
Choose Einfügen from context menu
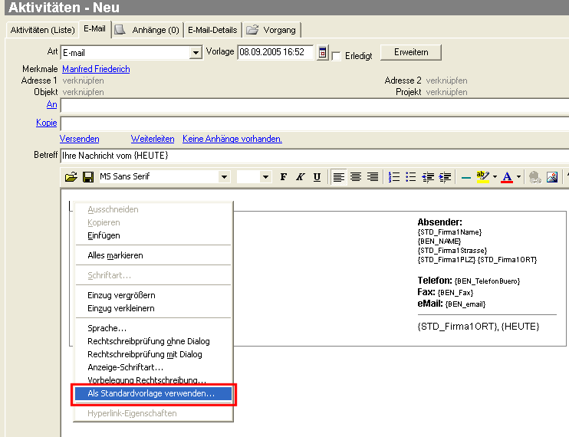[153, 235]
